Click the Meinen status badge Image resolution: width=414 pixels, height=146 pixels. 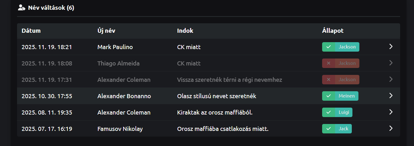click(346, 96)
